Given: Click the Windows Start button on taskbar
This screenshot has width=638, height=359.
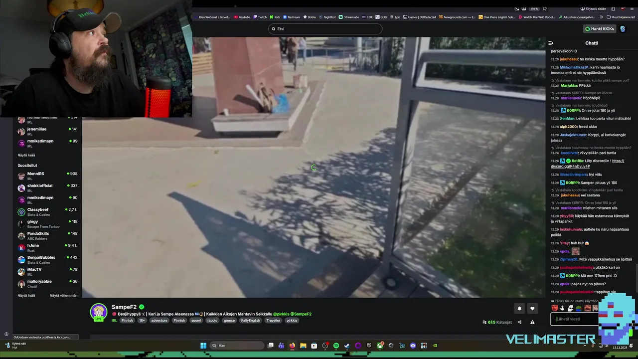Looking at the screenshot, I should pos(203,346).
